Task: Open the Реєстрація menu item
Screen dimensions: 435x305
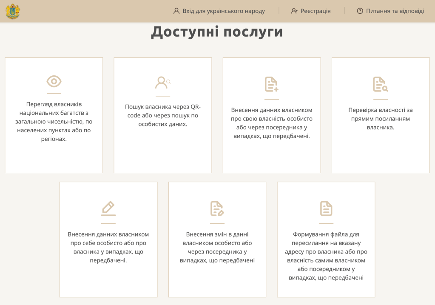Action: coord(315,11)
